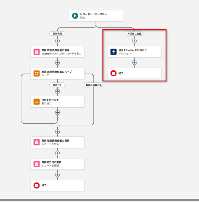Select the 即時実行 path label
The width and height of the screenshot is (199, 202).
point(57,33)
